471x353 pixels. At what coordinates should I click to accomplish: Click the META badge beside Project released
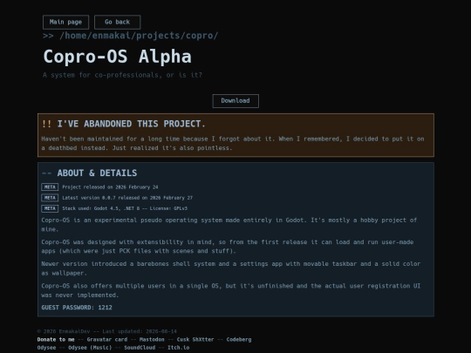click(x=50, y=187)
